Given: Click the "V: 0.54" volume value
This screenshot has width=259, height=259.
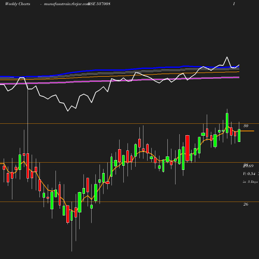Looking at the screenshot, I should pos(249,174).
